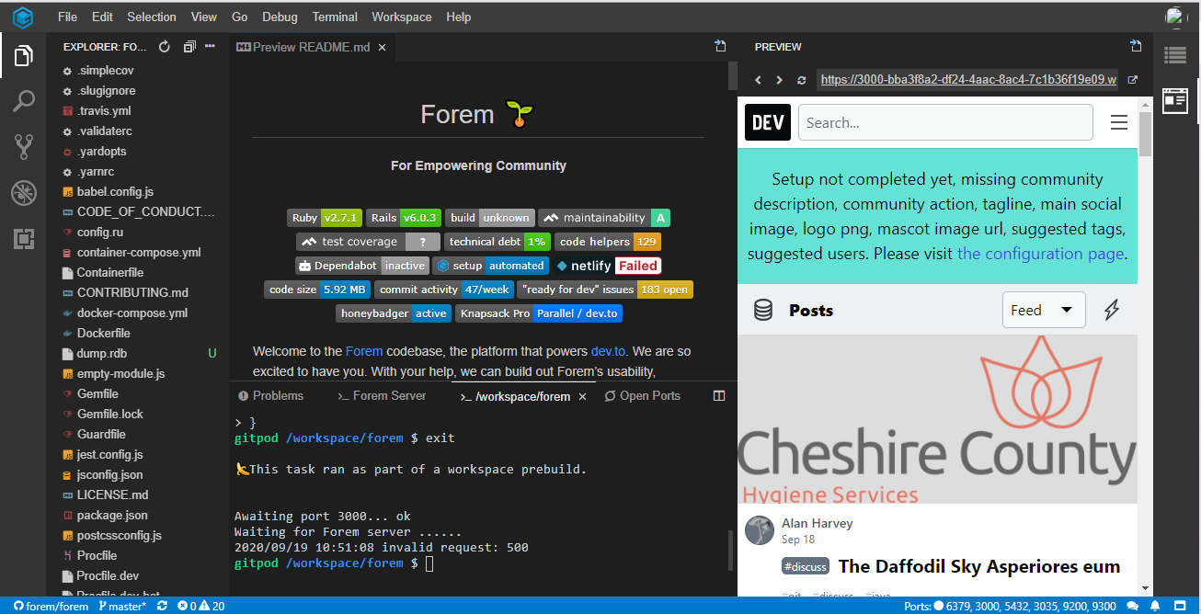Open CONTRIBUTING.md in the Explorer
The height and width of the screenshot is (614, 1201).
132,292
